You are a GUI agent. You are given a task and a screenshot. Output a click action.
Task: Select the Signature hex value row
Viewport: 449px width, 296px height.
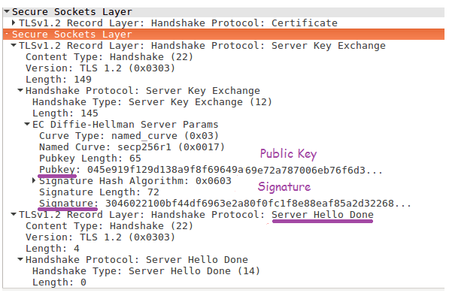point(225,204)
